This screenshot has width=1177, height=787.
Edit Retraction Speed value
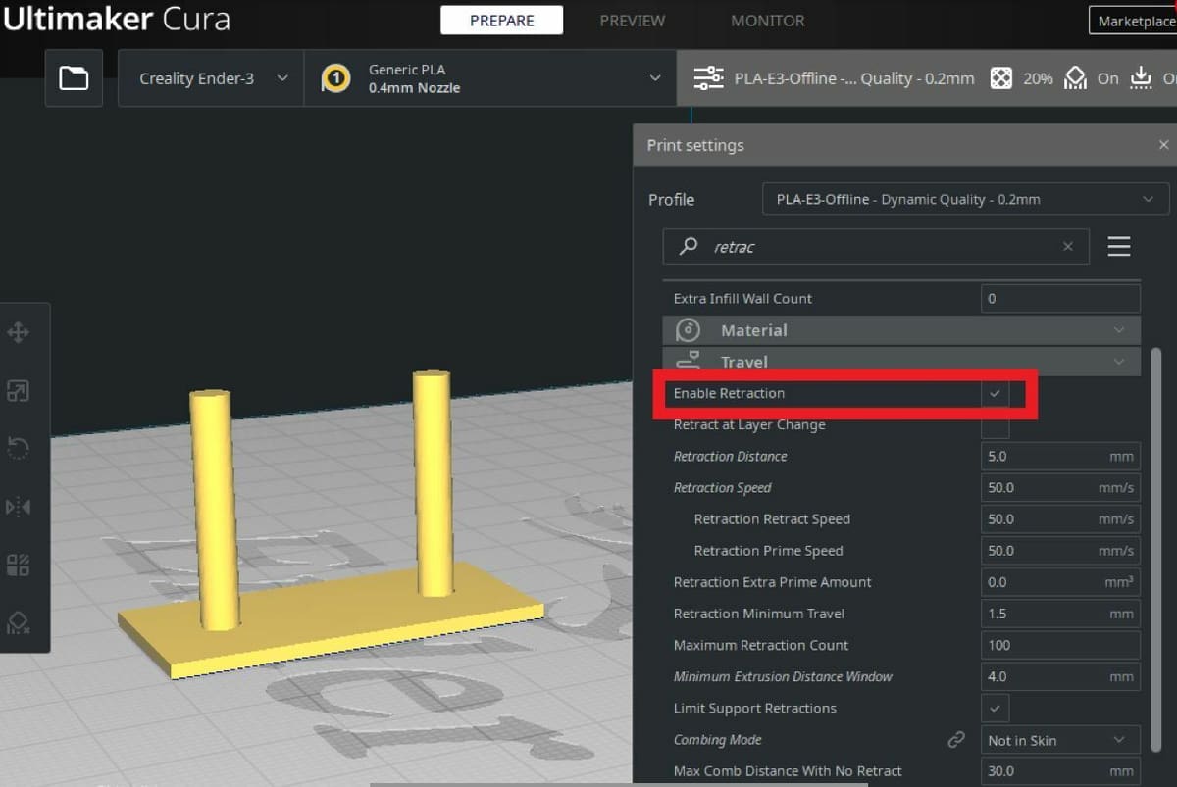1060,487
